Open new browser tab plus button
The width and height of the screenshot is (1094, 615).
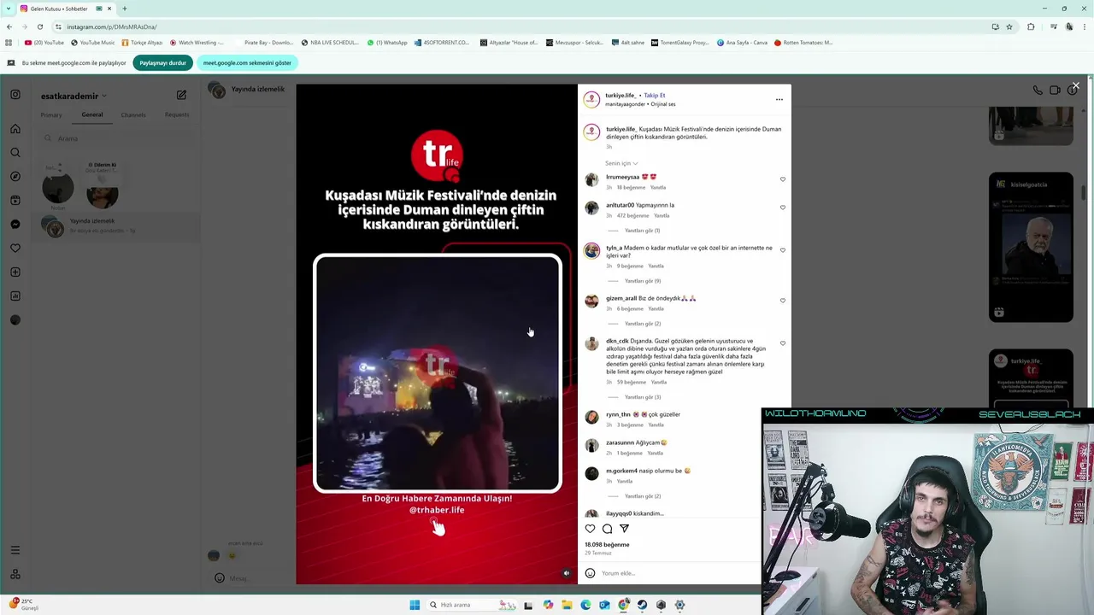click(x=125, y=9)
